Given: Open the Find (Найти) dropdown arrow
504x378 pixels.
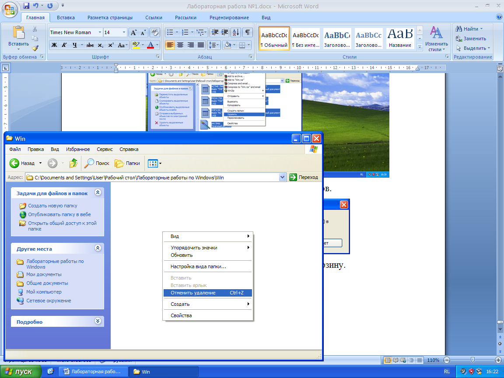Looking at the screenshot, I should [x=482, y=29].
